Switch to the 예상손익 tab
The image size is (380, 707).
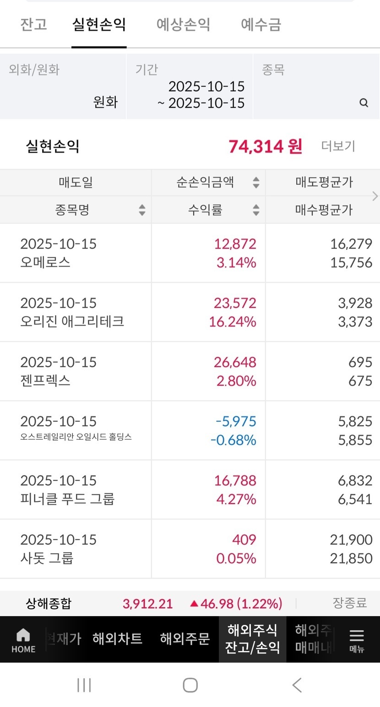click(x=183, y=25)
